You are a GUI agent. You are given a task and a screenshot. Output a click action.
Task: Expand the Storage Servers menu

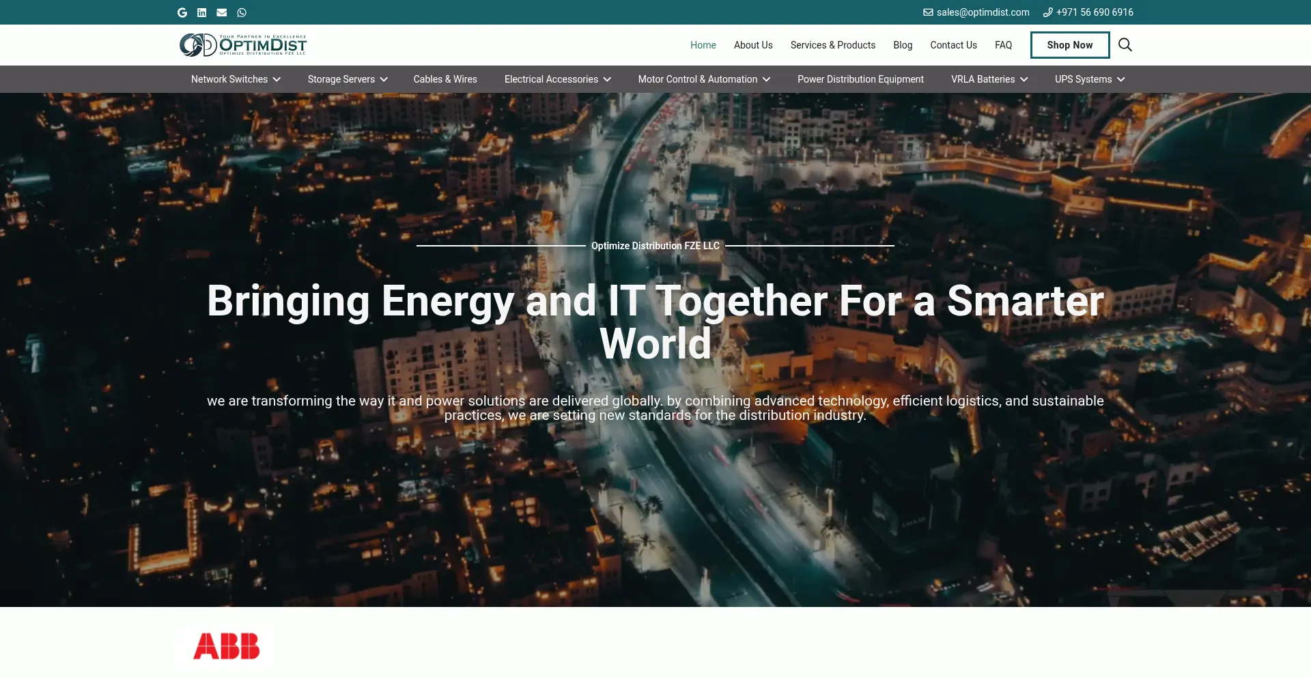(348, 79)
